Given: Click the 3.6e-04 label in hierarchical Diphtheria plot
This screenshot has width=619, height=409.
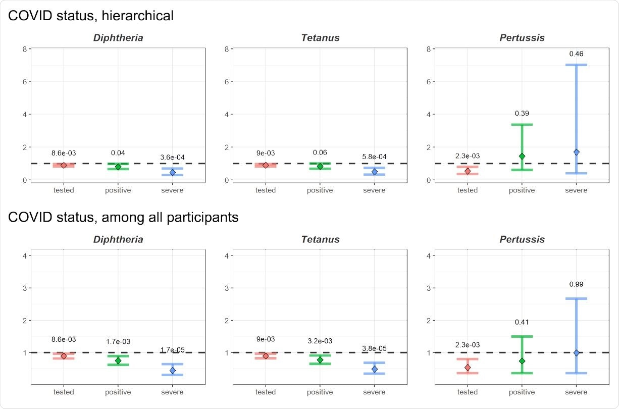Looking at the screenshot, I should 172,158.
